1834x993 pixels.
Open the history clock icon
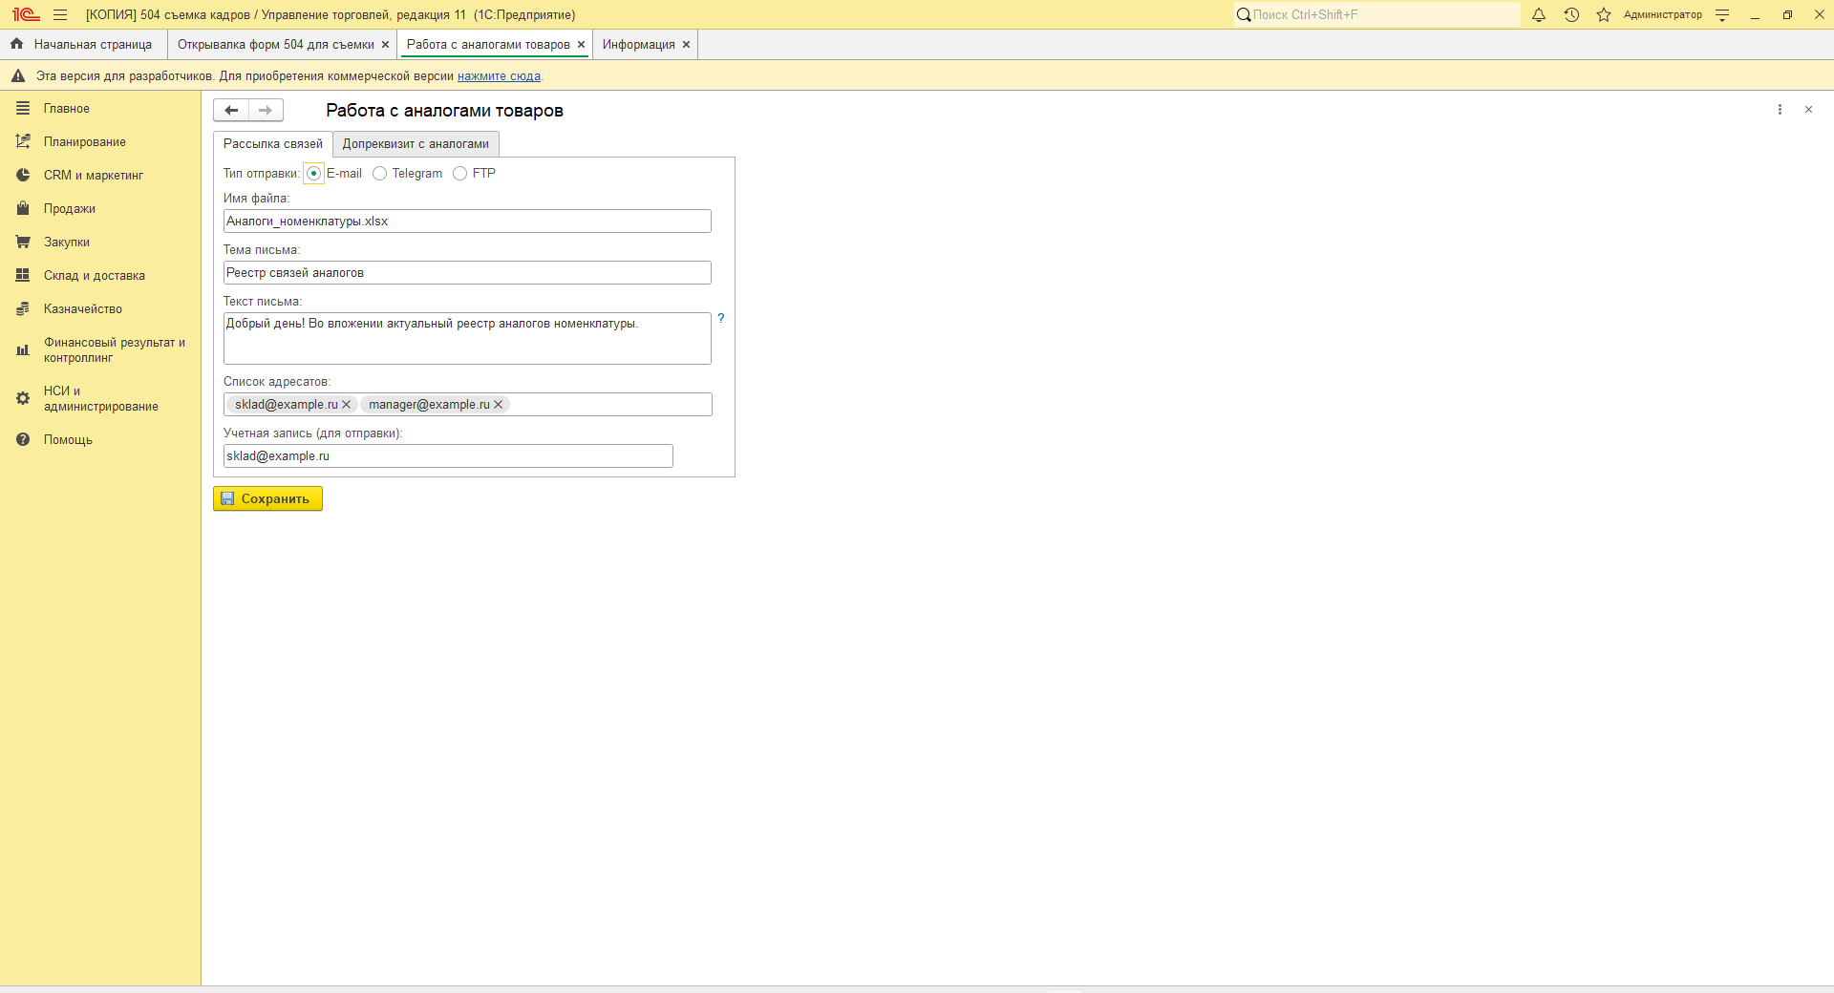pyautogui.click(x=1571, y=15)
